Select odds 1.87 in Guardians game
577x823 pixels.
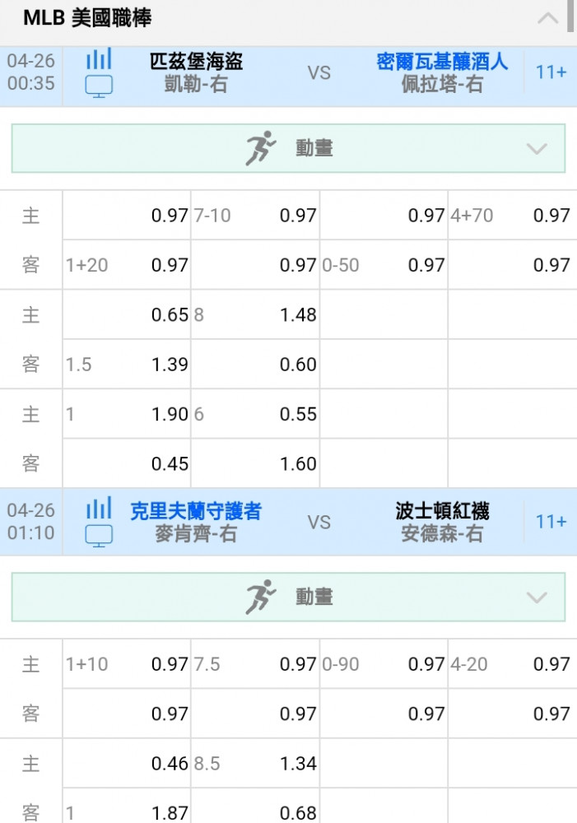tap(169, 813)
